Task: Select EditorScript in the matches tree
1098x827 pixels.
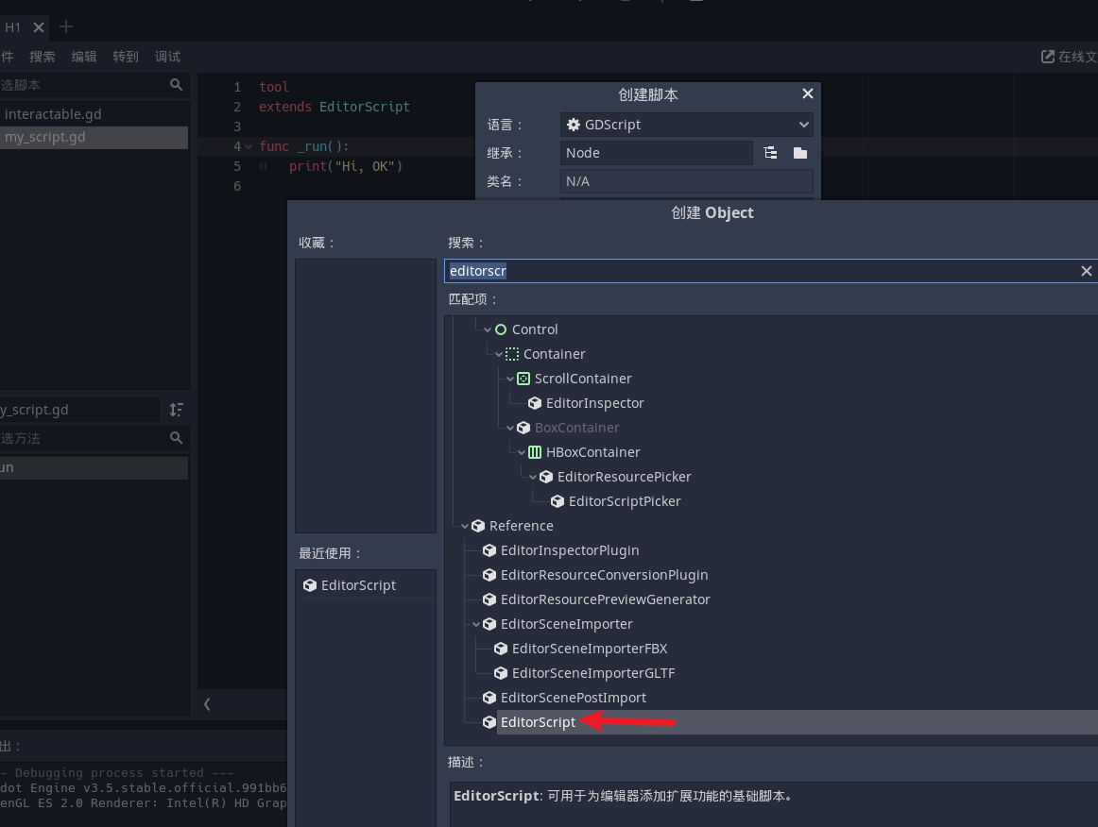Action: pyautogui.click(x=538, y=722)
